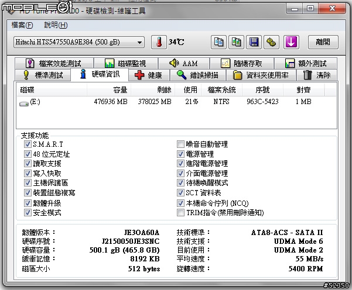Viewport: 352px width, 290px height.
Task: Switch to the 隨機存取 tab
Action: click(x=241, y=63)
